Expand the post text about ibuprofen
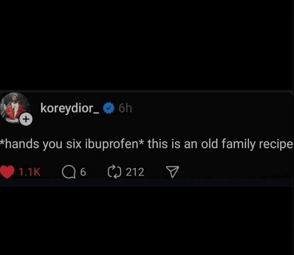 coord(147,144)
